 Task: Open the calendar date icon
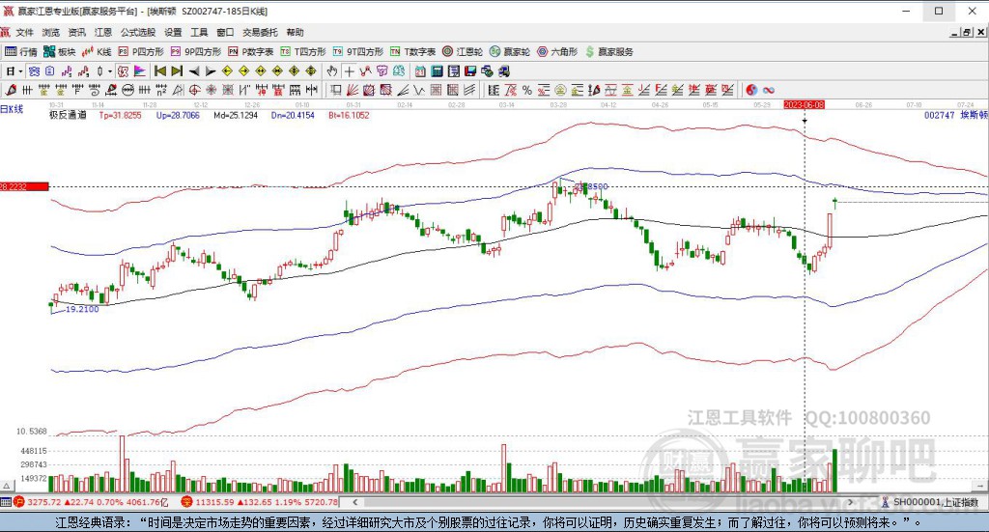point(420,71)
